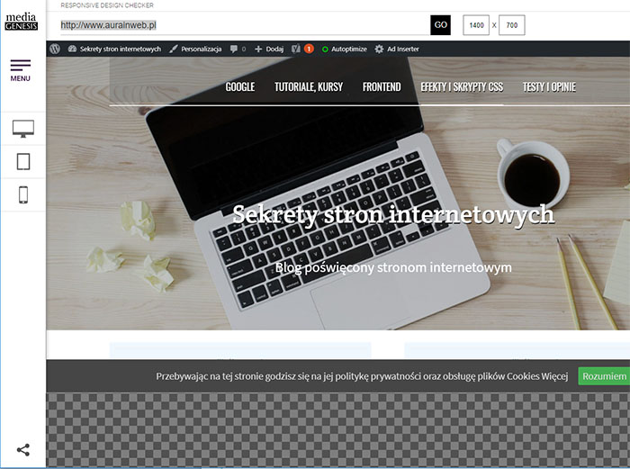Screen dimensions: 630x469
Task: Click the GO button
Action: coord(440,25)
